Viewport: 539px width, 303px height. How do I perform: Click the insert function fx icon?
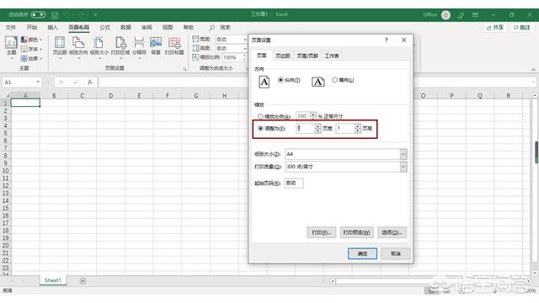(x=89, y=82)
